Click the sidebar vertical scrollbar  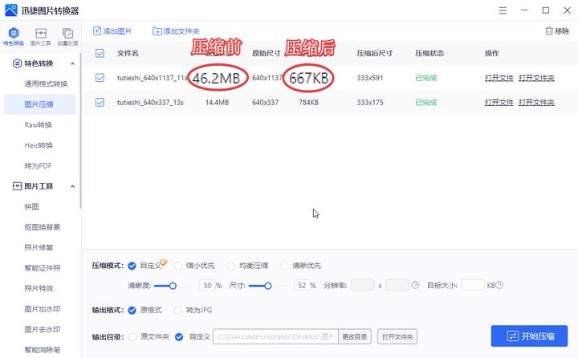pyautogui.click(x=80, y=129)
